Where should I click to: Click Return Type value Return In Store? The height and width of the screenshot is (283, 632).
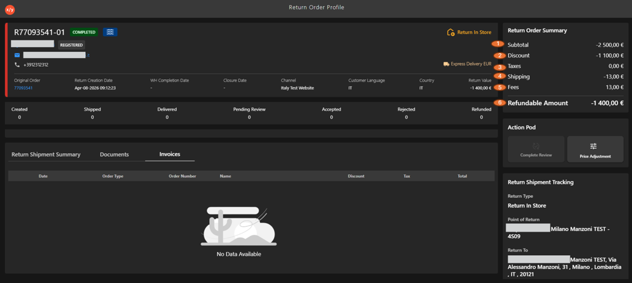(x=527, y=206)
